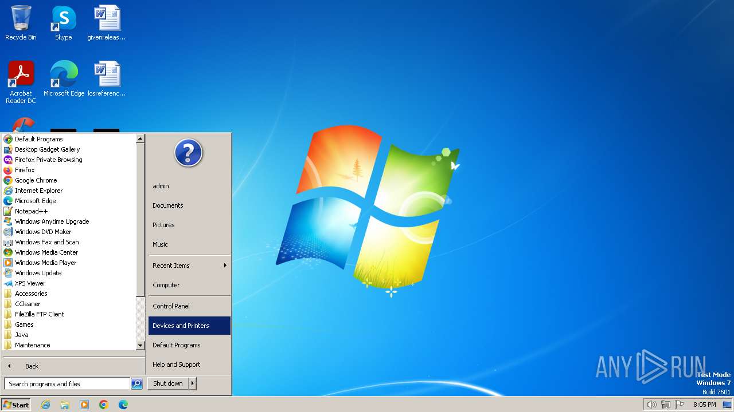Click the Back button in the Start menu

tap(73, 366)
